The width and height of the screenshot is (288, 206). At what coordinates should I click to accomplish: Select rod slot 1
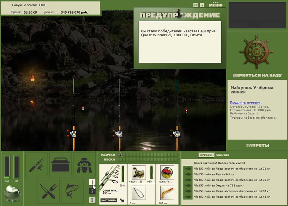(92, 182)
